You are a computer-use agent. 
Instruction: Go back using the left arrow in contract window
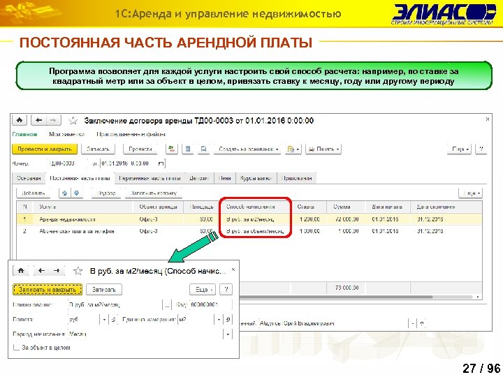point(39,120)
